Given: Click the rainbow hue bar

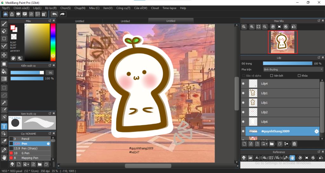Looking at the screenshot, I should click(x=53, y=42).
